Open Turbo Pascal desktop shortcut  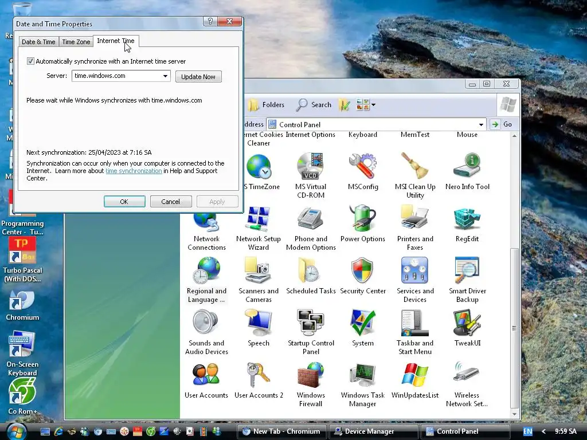22,260
